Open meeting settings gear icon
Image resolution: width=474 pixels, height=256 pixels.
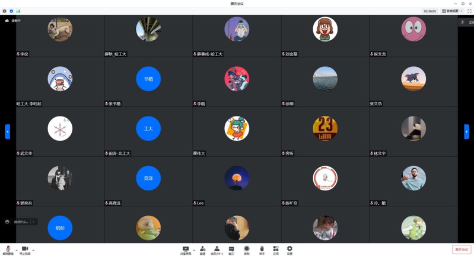click(x=290, y=249)
